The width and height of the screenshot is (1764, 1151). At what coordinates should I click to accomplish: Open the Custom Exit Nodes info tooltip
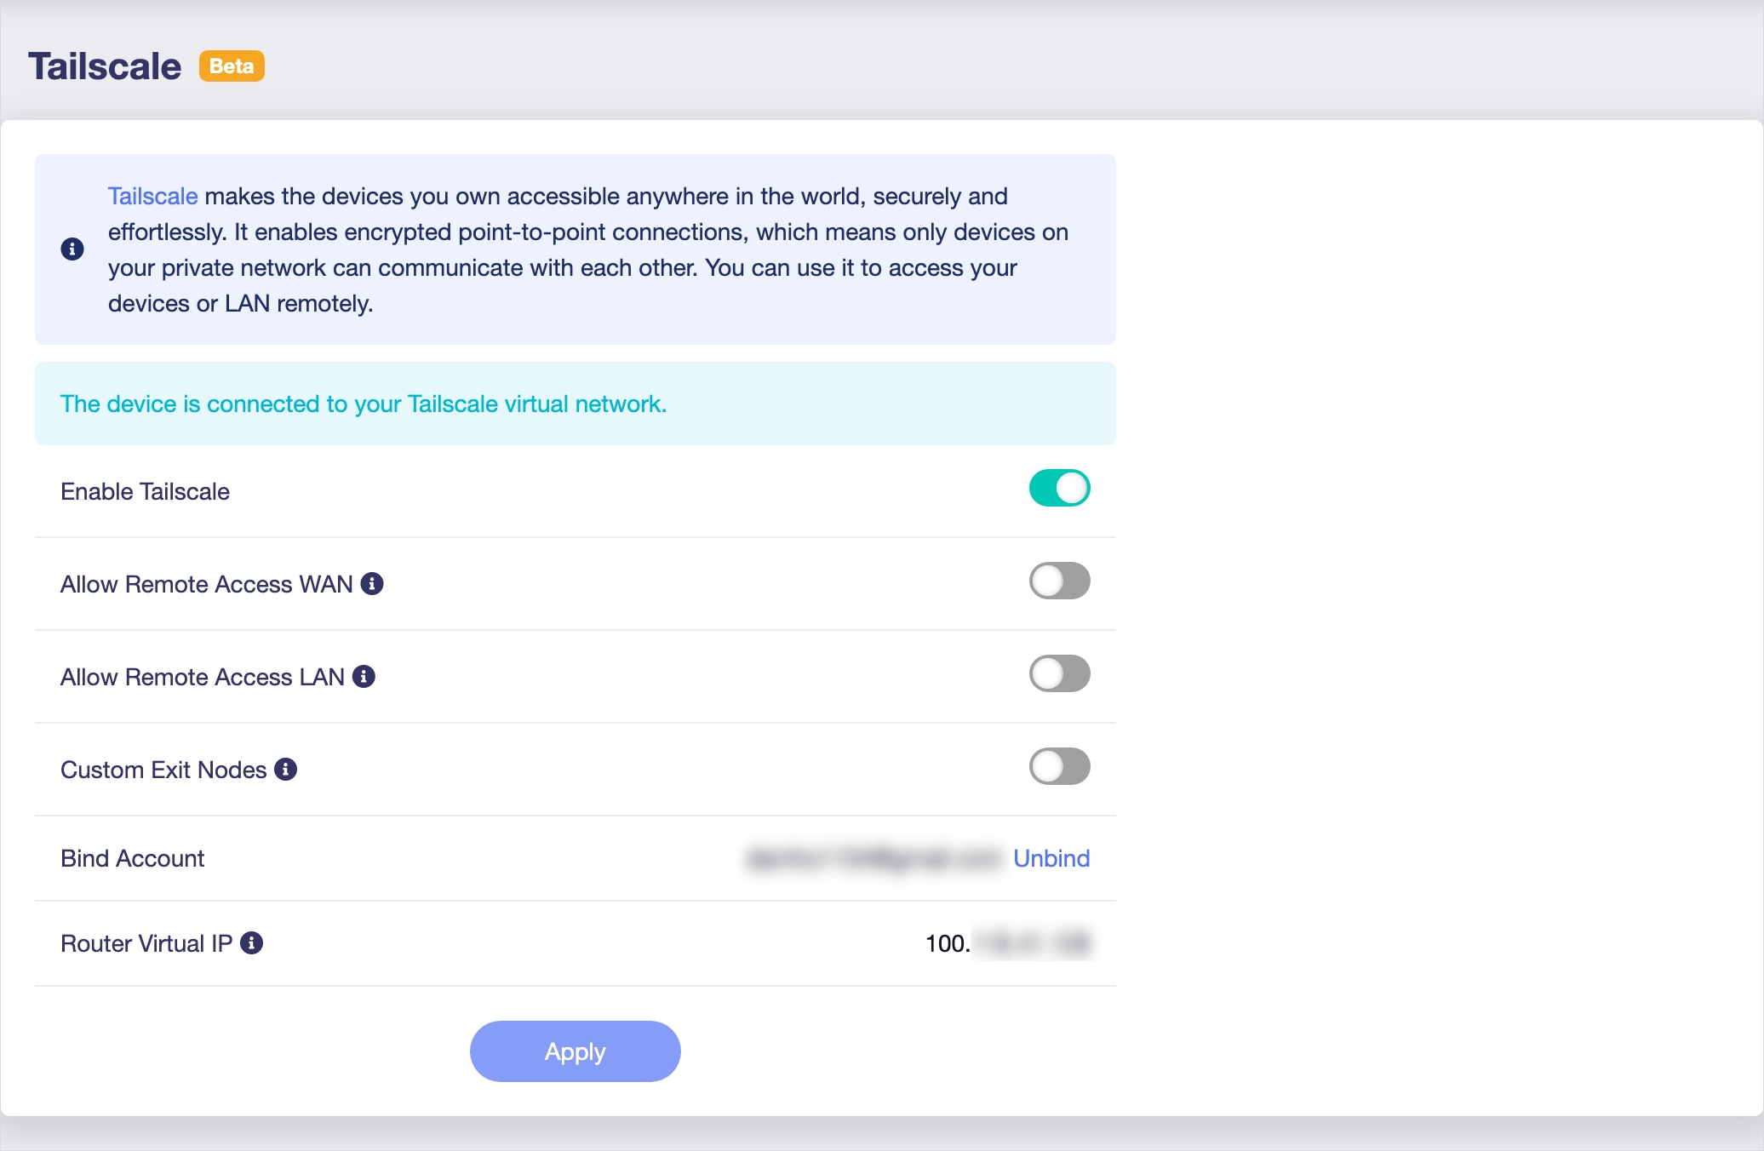pos(286,769)
